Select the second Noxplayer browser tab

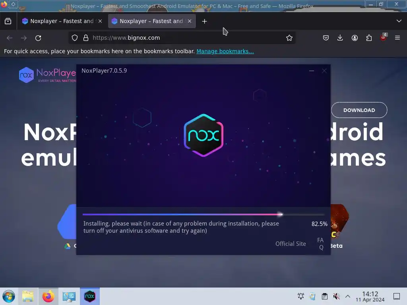(152, 21)
